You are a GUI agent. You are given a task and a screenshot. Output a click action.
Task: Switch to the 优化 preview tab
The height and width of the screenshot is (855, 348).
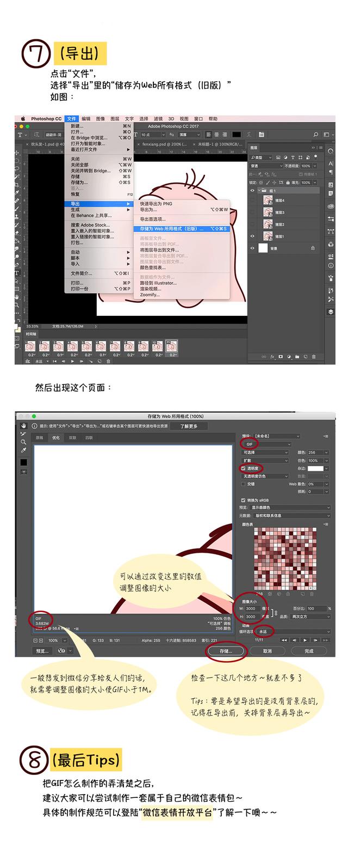click(56, 437)
